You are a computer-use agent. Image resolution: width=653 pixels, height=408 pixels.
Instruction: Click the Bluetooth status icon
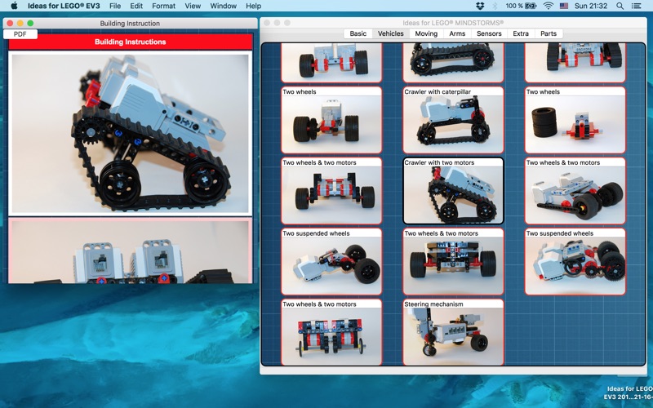tap(495, 6)
